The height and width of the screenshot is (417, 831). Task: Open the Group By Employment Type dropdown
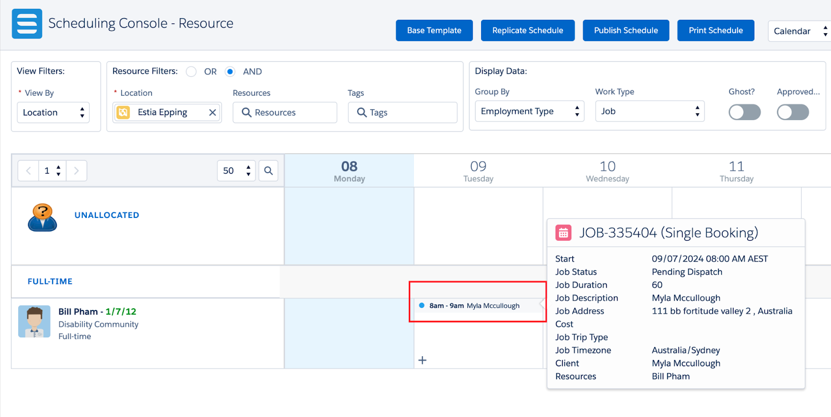(x=530, y=111)
